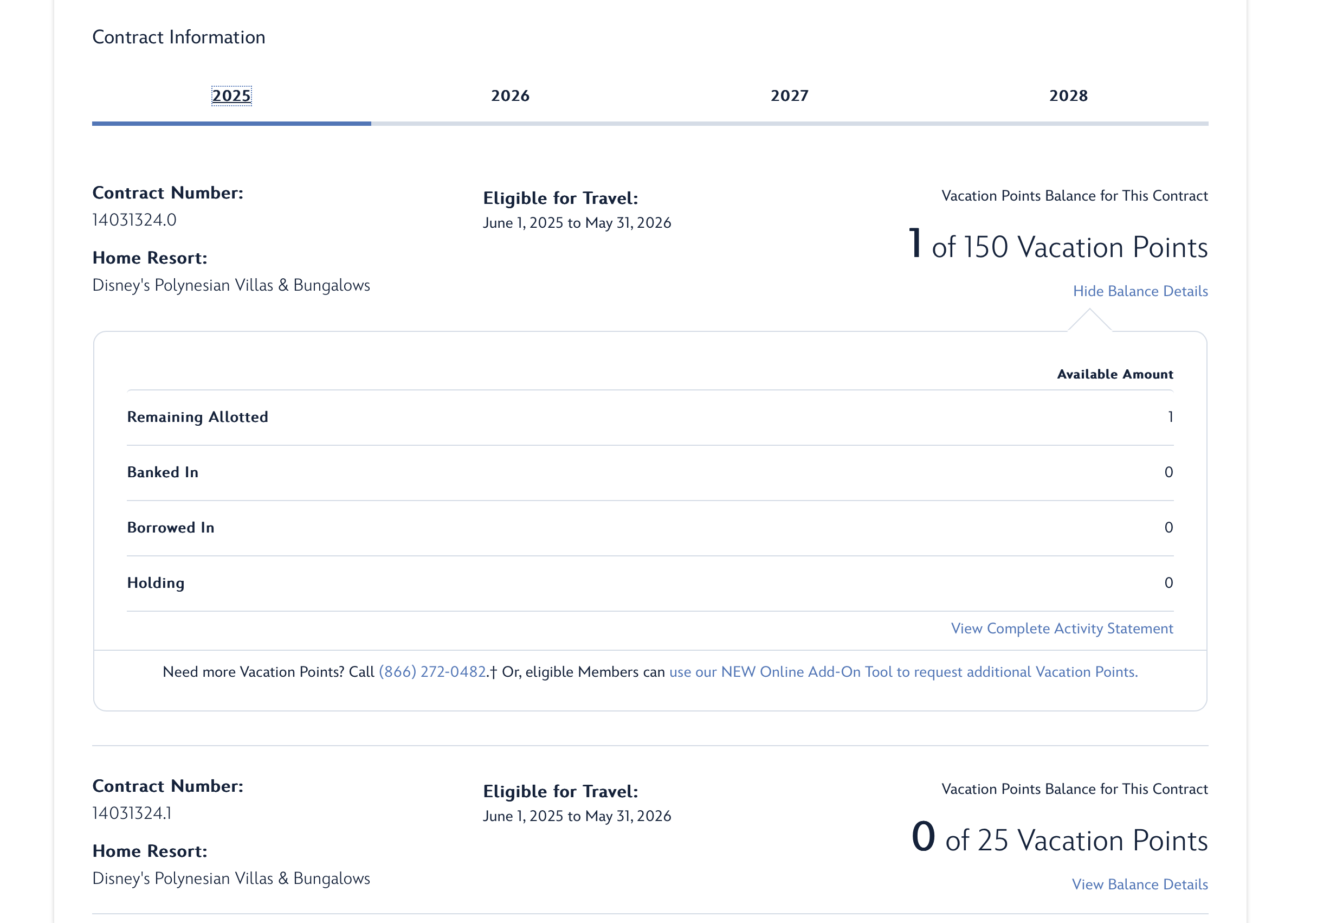Click contract number 14031324.0
This screenshot has height=923, width=1317.
134,220
